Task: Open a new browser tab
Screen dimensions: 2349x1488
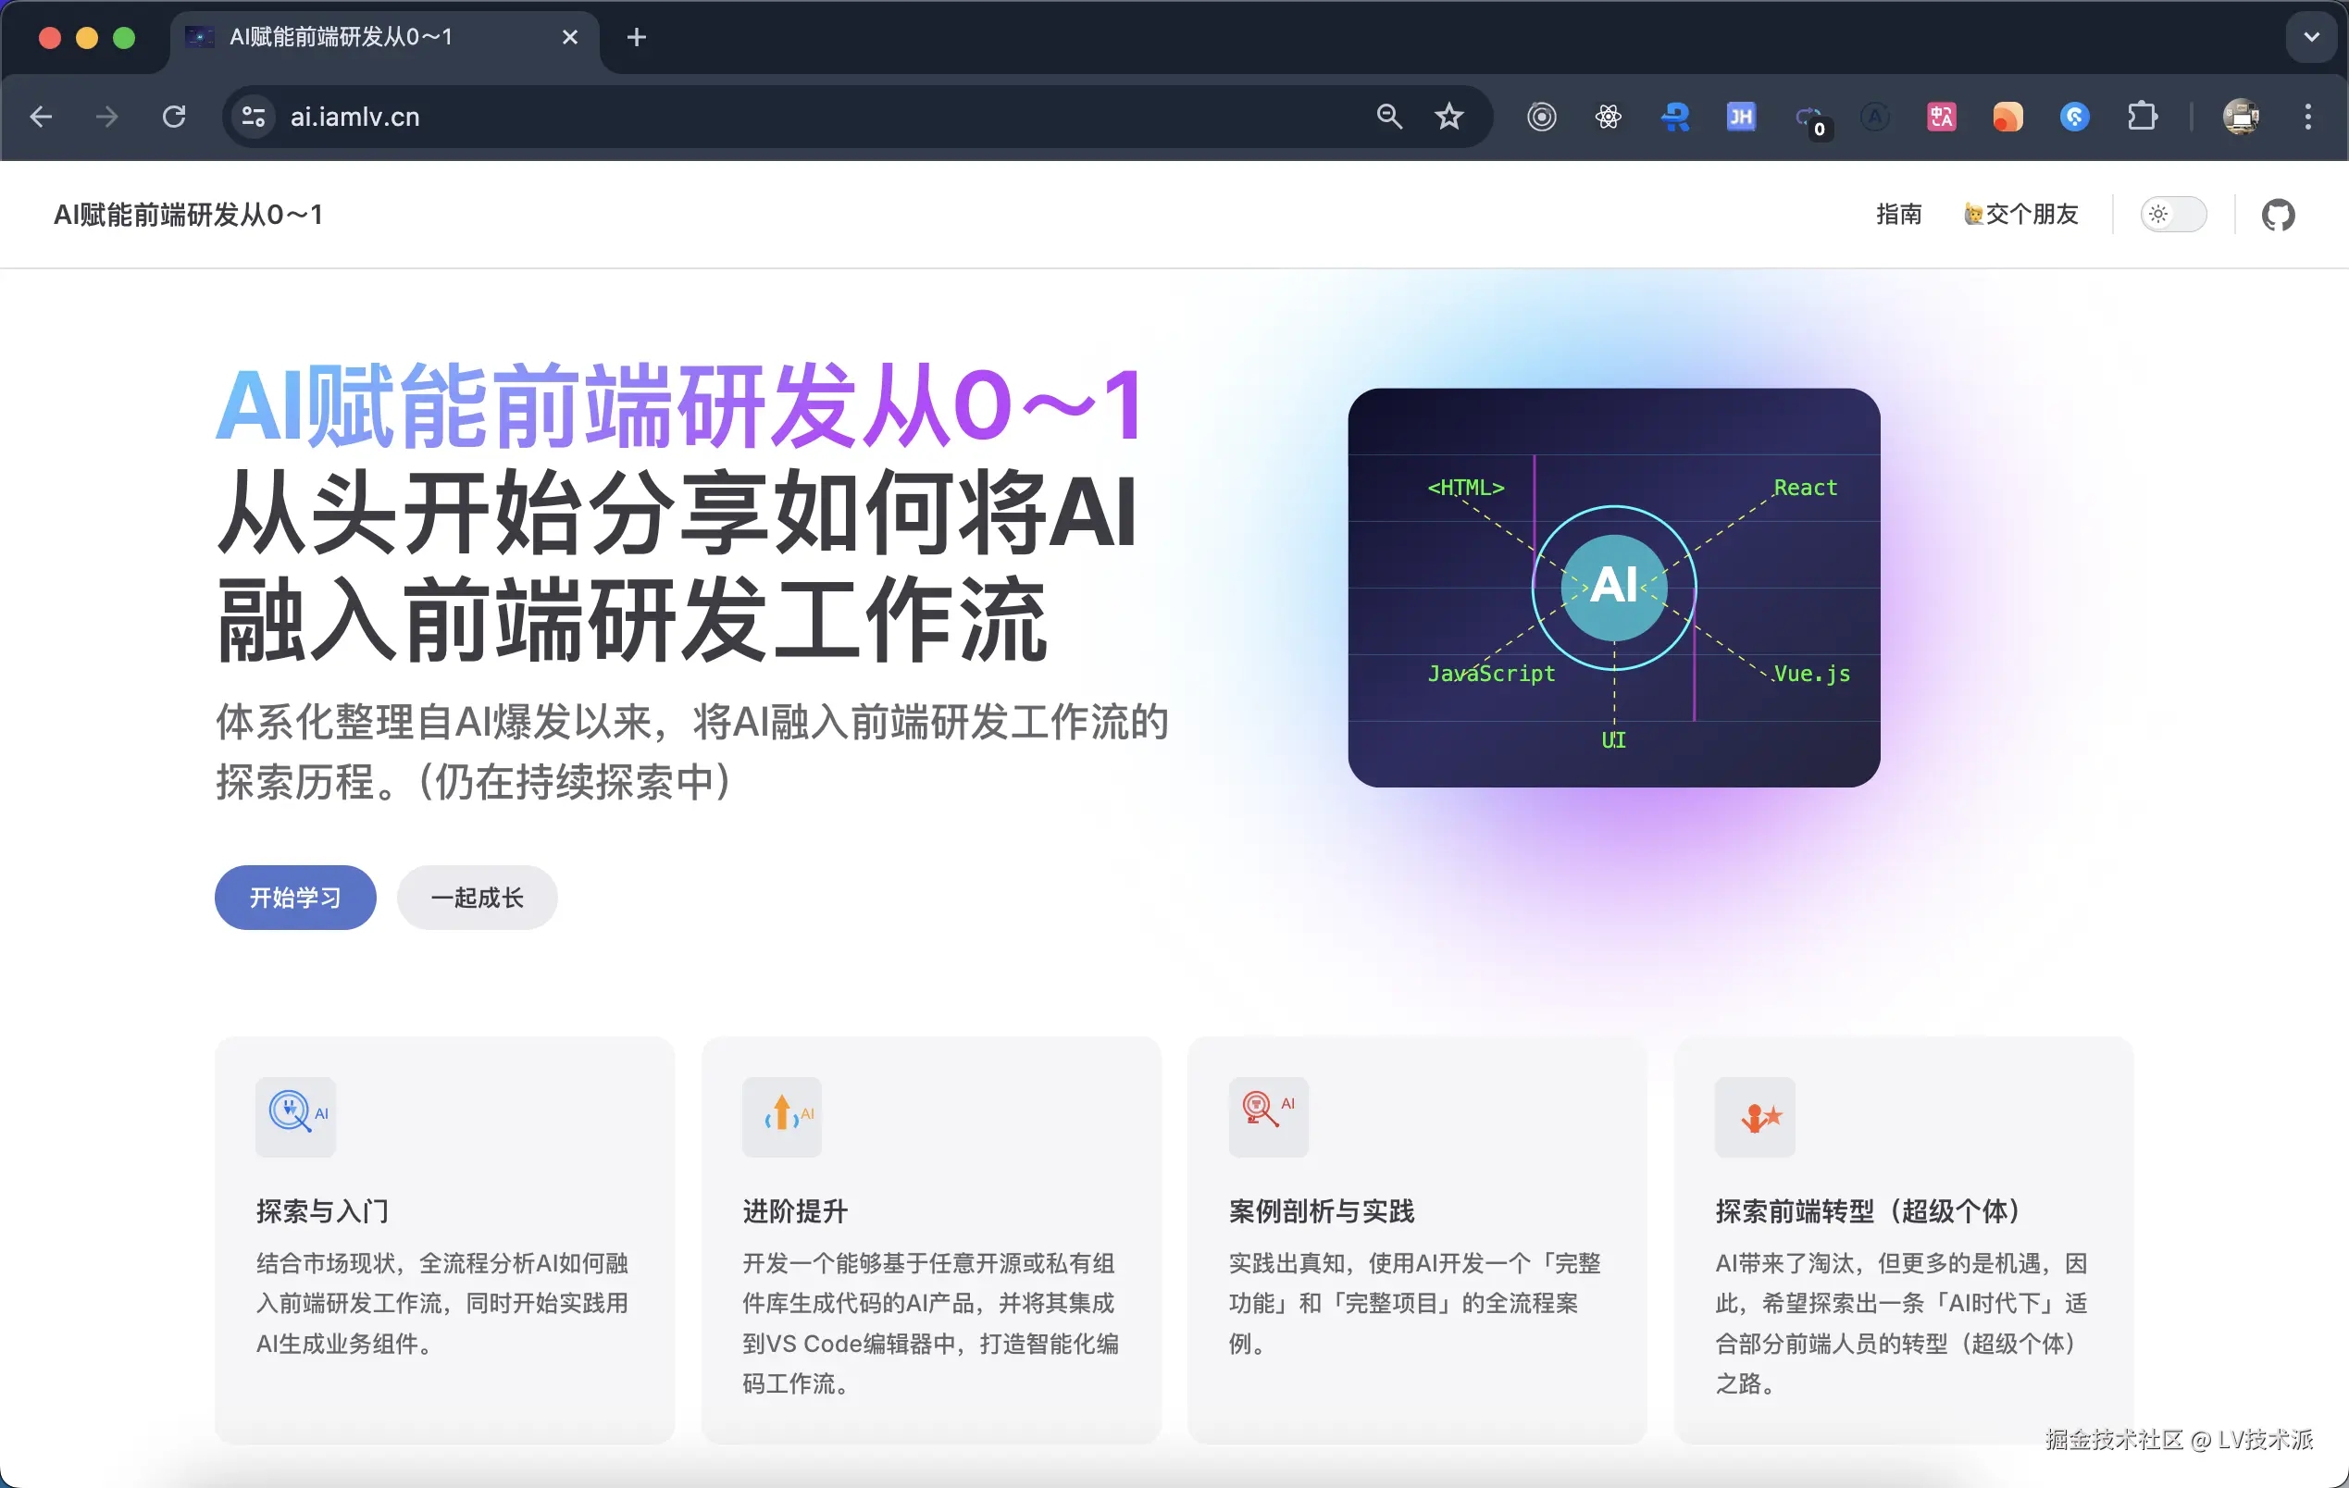Action: [x=636, y=37]
